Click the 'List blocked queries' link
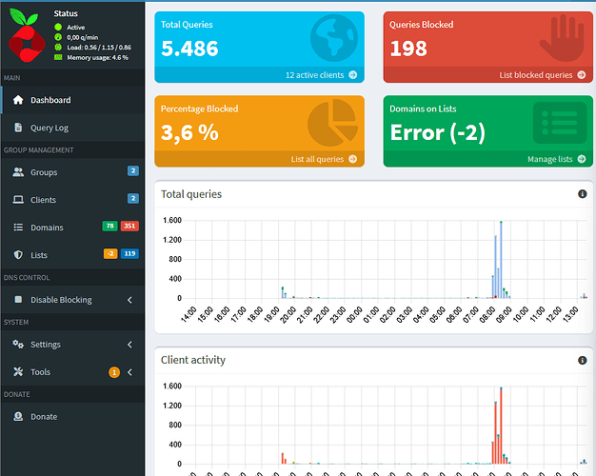 click(x=541, y=74)
